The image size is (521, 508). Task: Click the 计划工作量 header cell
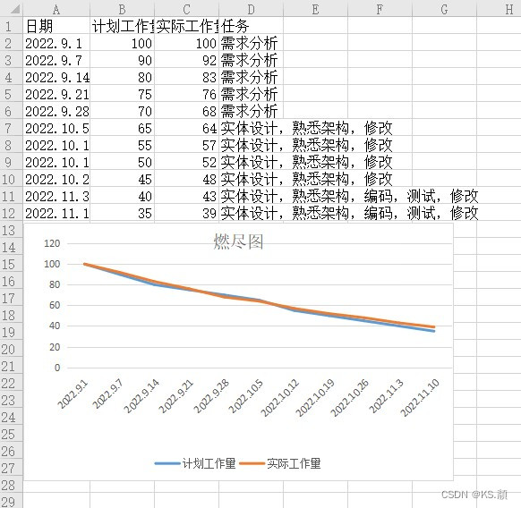(x=122, y=26)
